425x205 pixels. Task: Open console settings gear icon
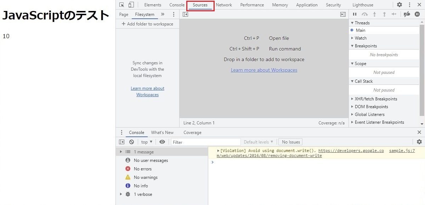pyautogui.click(x=419, y=142)
